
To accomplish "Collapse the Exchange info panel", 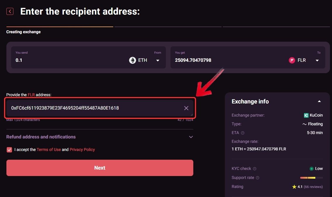I will [x=319, y=101].
